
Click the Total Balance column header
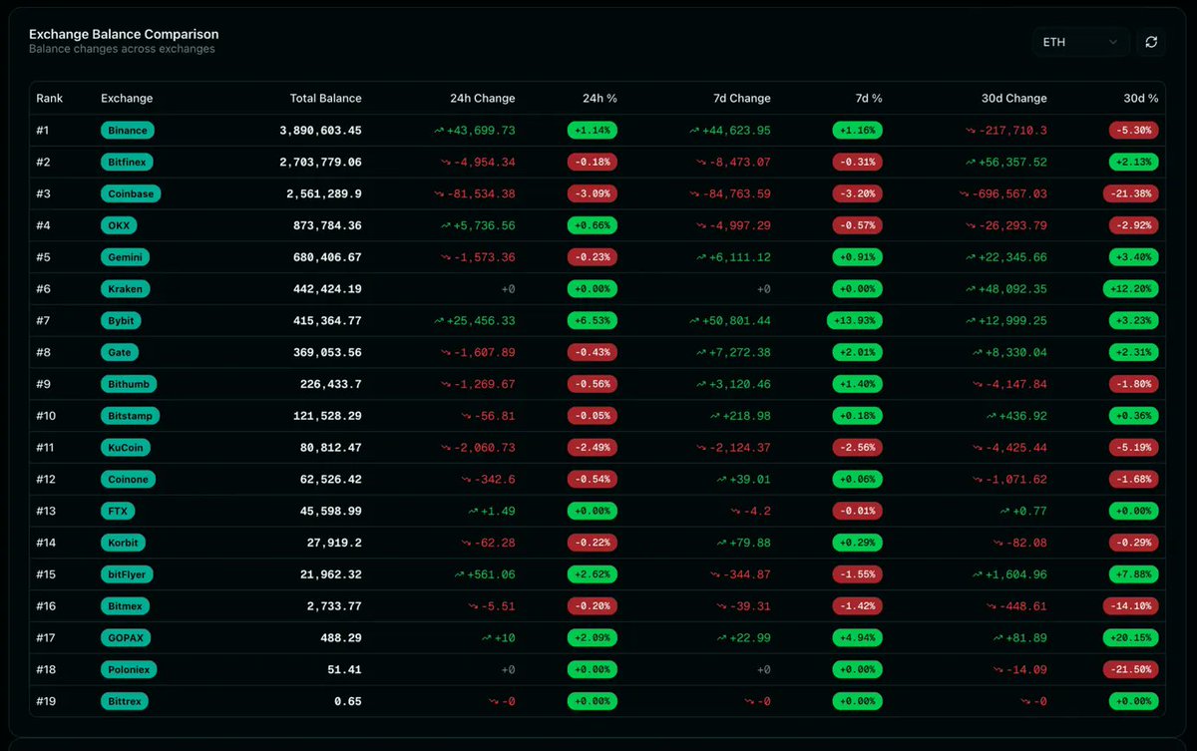(325, 99)
